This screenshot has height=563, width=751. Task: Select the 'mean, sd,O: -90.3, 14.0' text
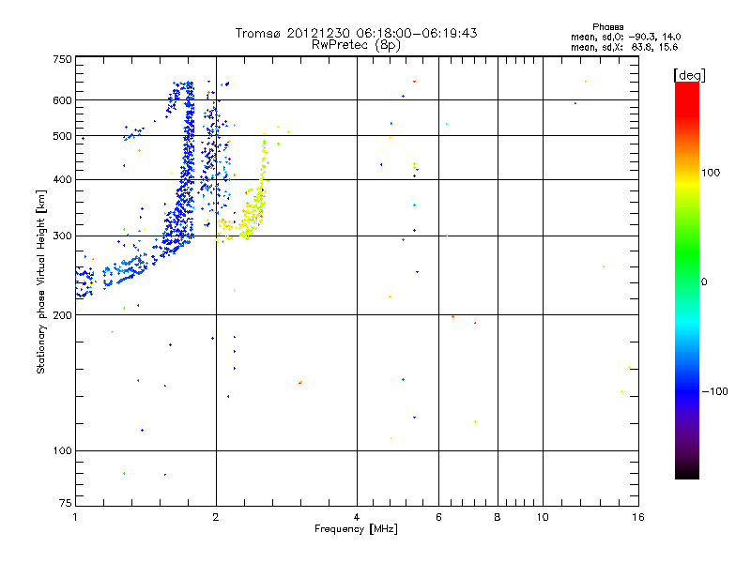[625, 38]
